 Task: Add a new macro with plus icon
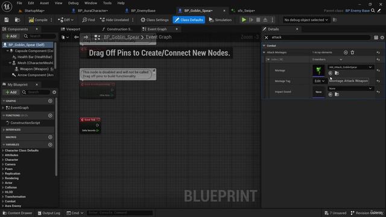(50, 137)
